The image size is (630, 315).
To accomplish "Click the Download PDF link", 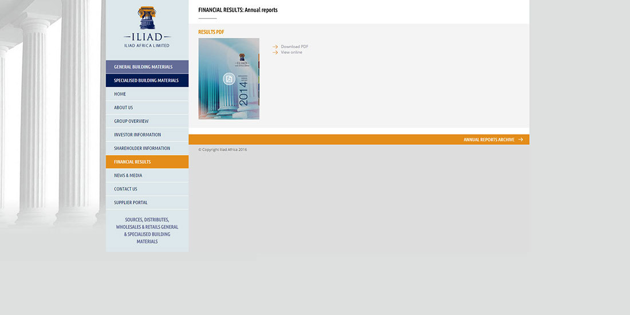I will 294,46.
